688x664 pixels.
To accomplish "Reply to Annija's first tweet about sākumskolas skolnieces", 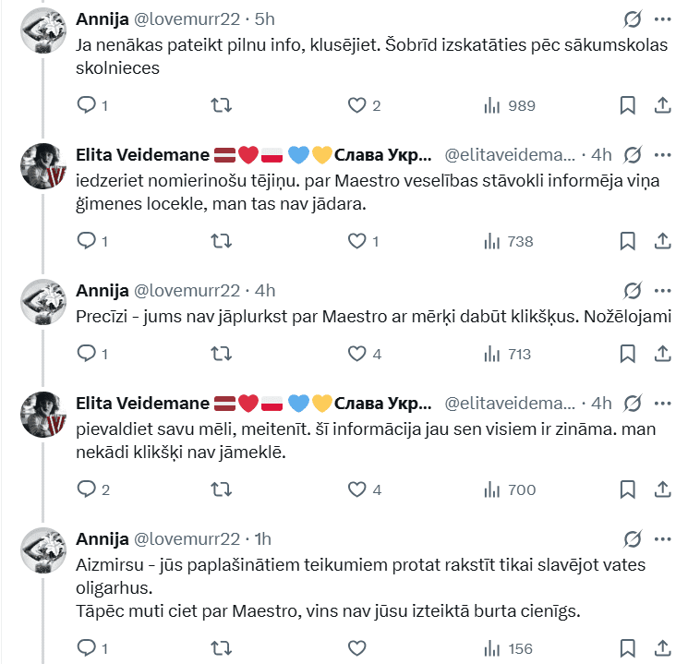I will (x=86, y=105).
